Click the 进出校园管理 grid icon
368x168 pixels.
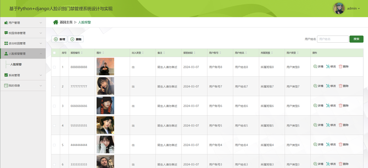[6, 43]
